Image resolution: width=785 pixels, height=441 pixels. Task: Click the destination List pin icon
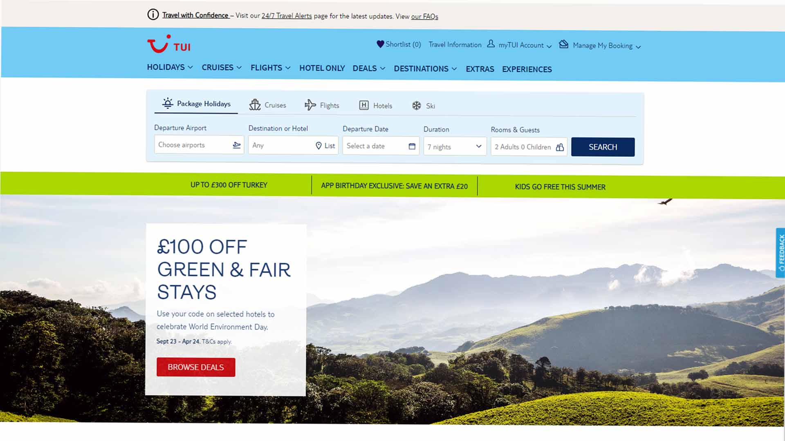tap(319, 146)
